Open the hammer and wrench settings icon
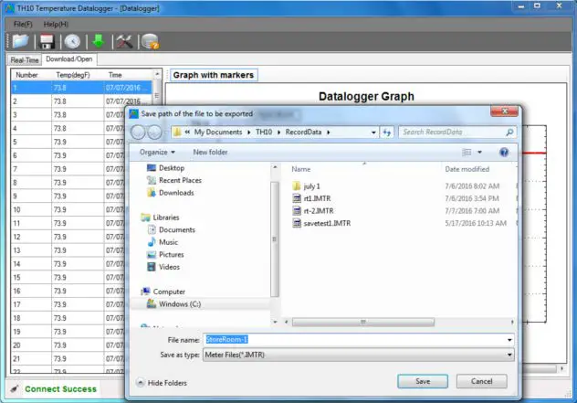 pos(124,41)
